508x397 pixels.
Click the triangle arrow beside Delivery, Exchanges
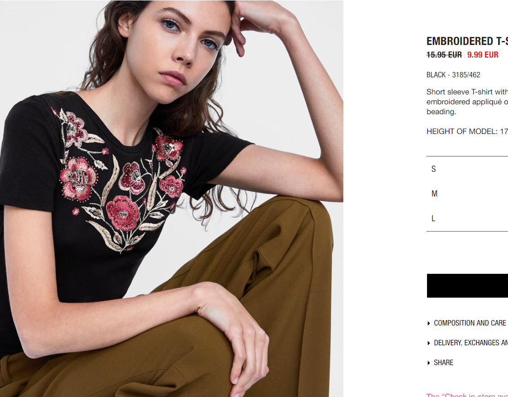[429, 343]
